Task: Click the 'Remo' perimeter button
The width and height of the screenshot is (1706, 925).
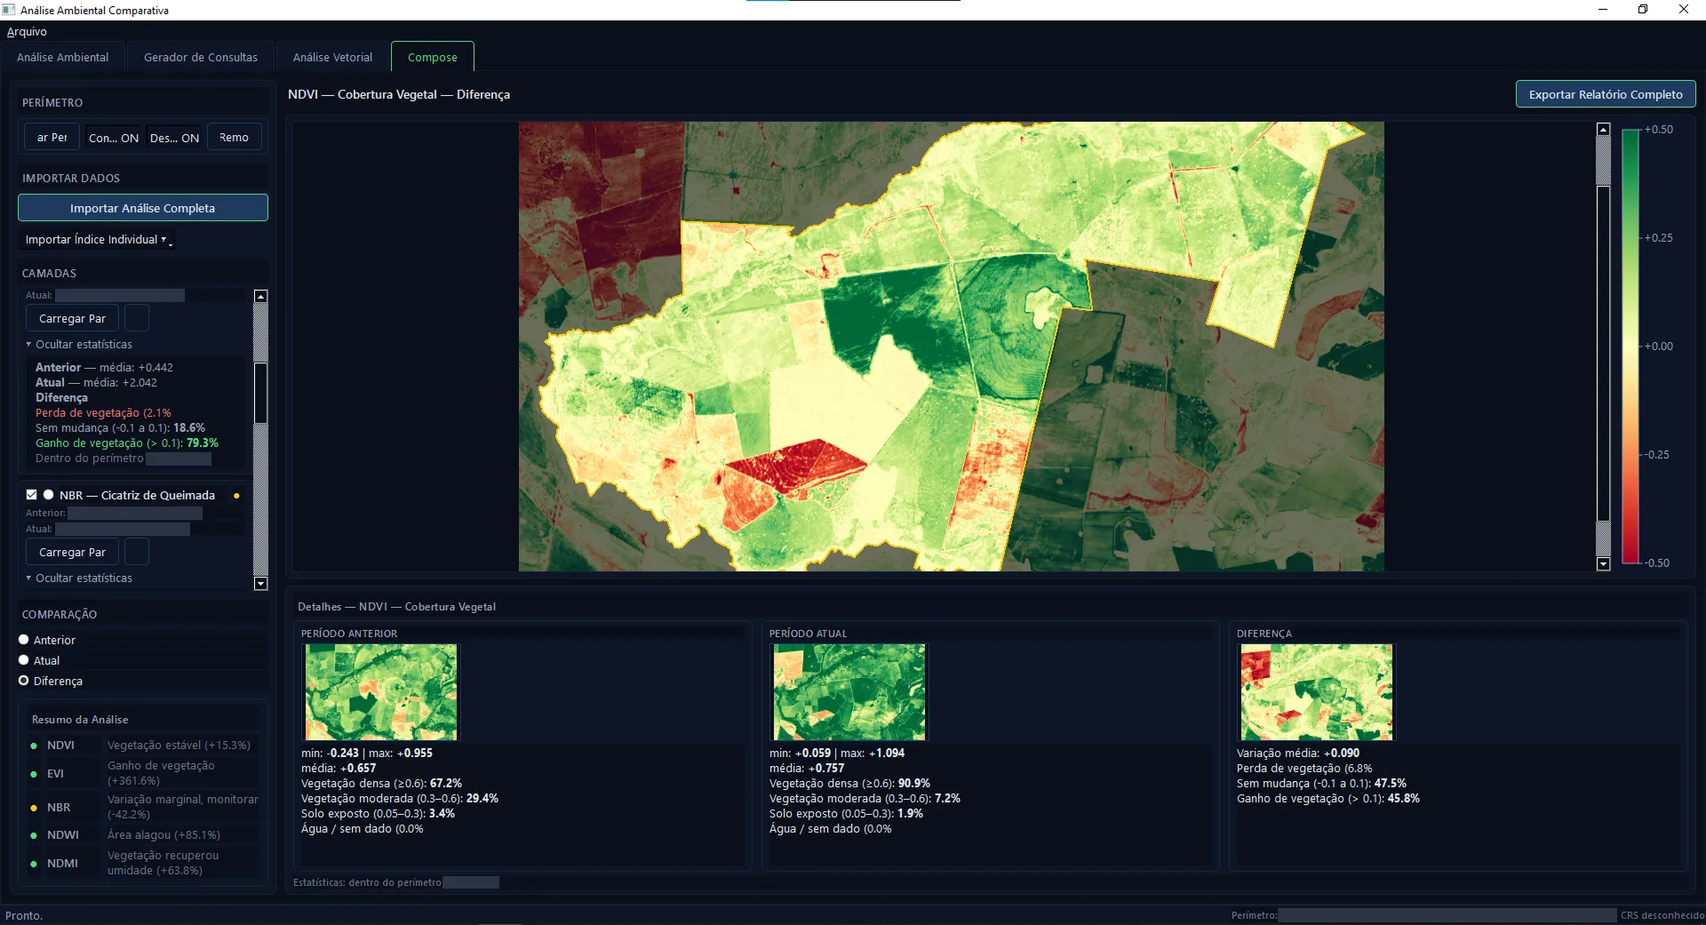Action: click(x=235, y=138)
